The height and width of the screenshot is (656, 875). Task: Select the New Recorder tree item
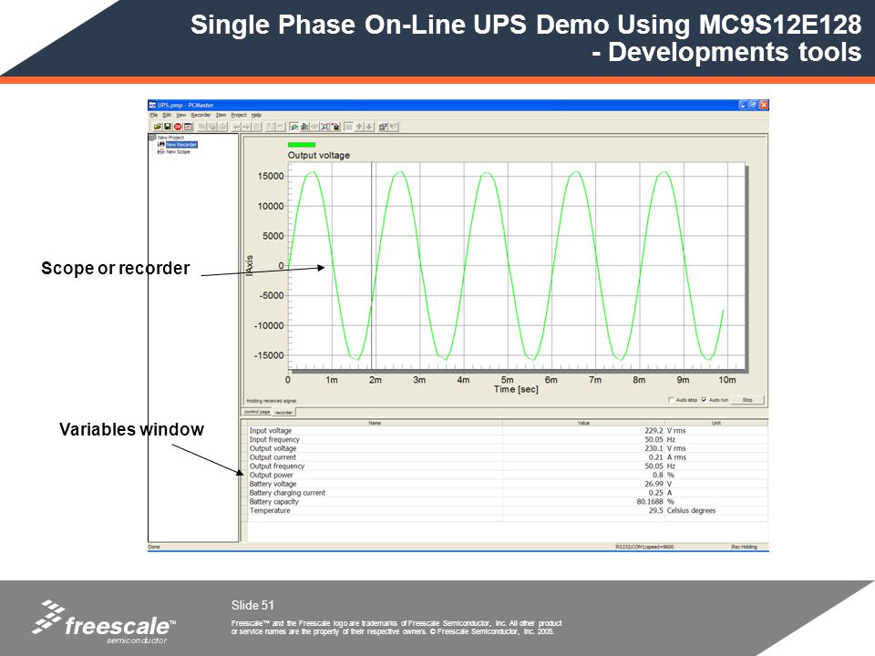[x=181, y=145]
